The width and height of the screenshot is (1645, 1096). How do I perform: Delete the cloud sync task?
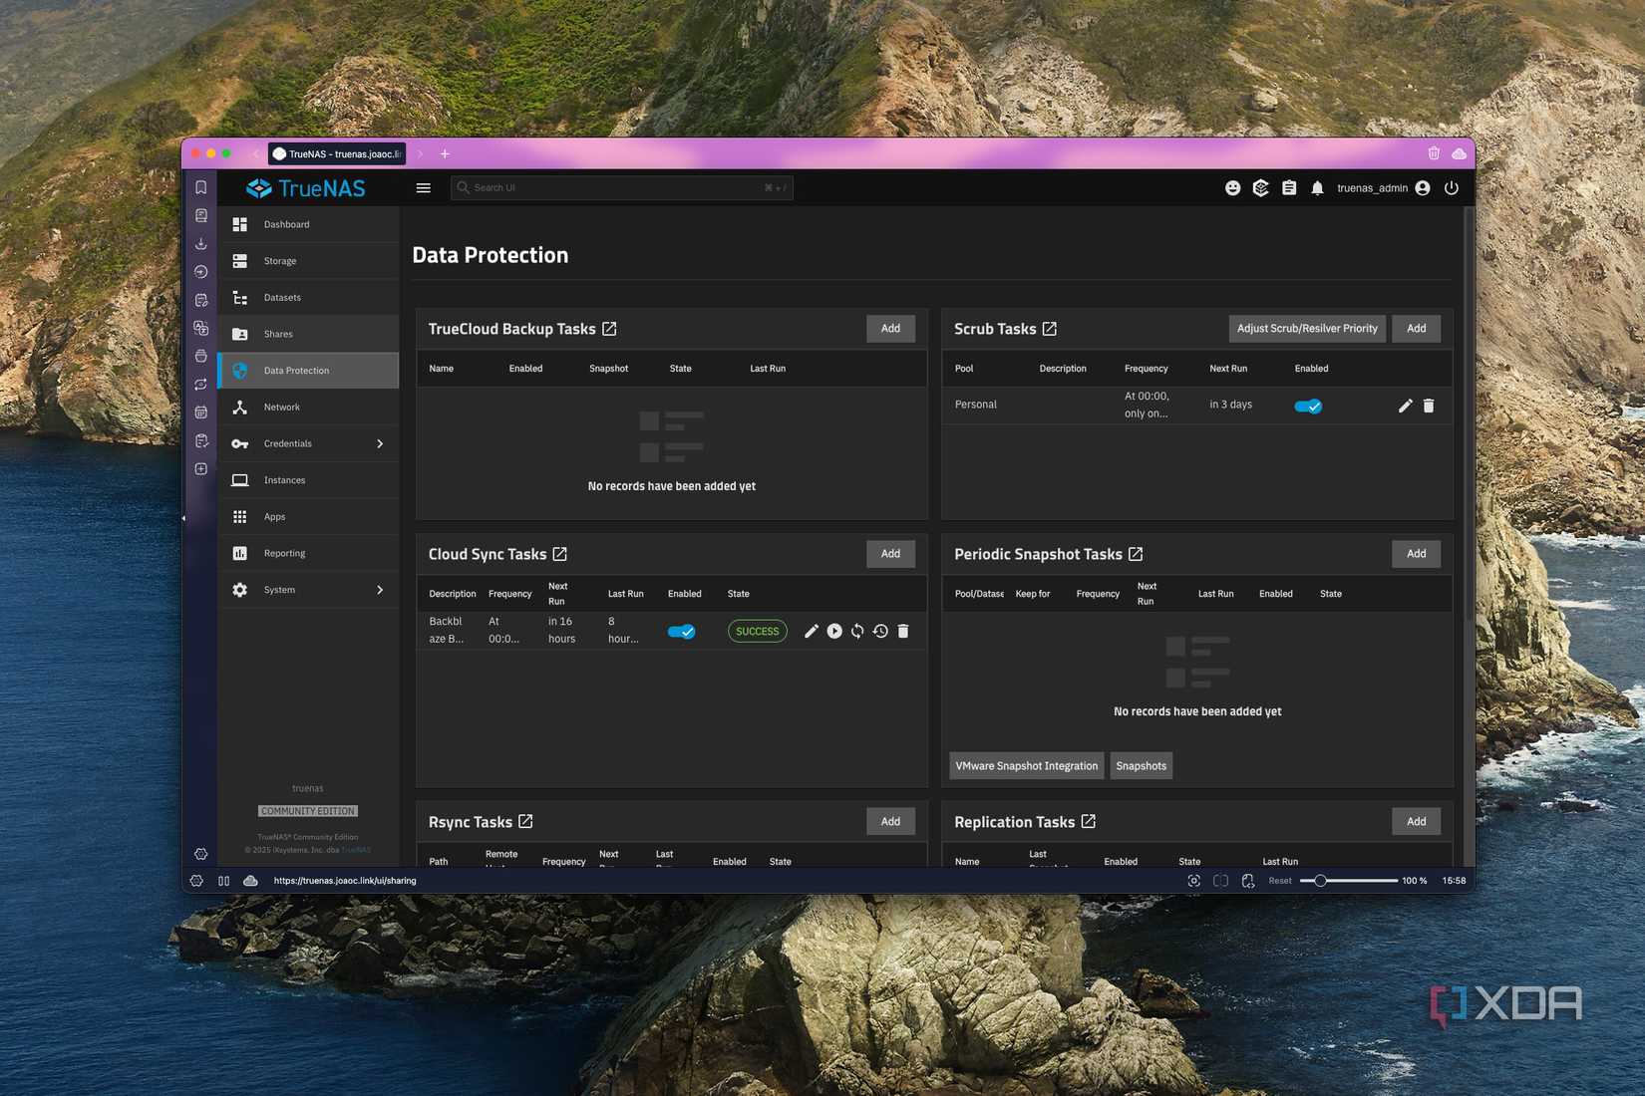click(x=903, y=631)
